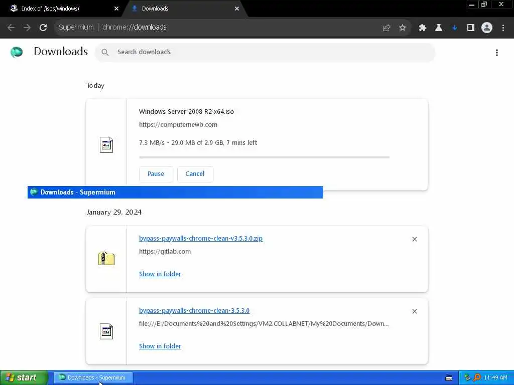Open the Windows Start menu
This screenshot has height=385, width=514.
(x=24, y=378)
